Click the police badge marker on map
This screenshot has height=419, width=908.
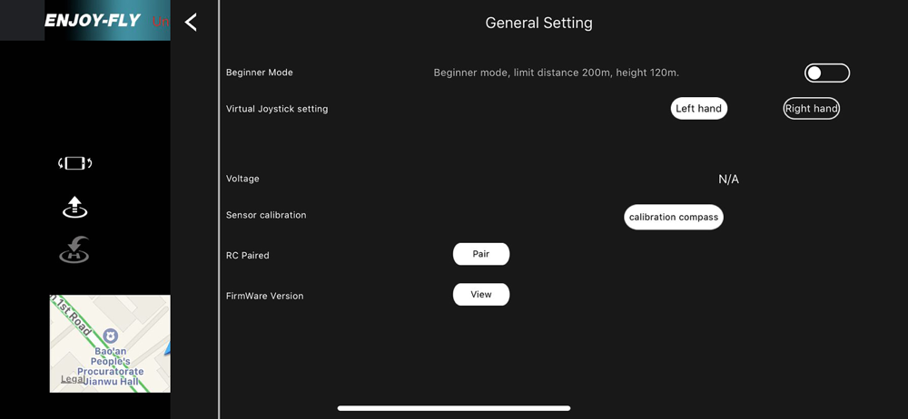[110, 336]
